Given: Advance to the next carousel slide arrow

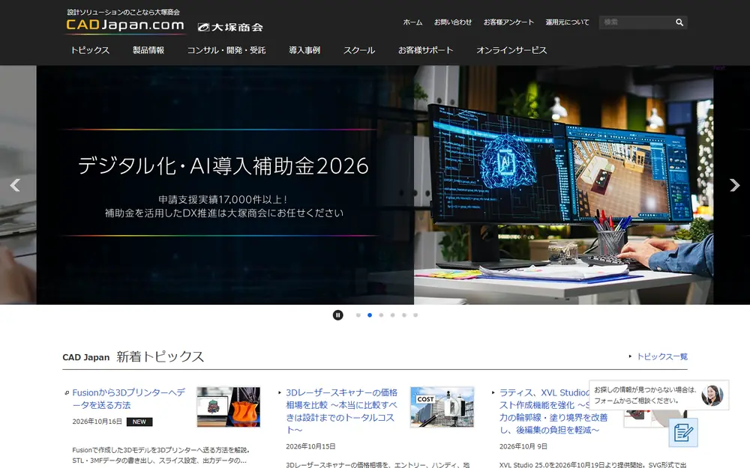Looking at the screenshot, I should point(735,185).
